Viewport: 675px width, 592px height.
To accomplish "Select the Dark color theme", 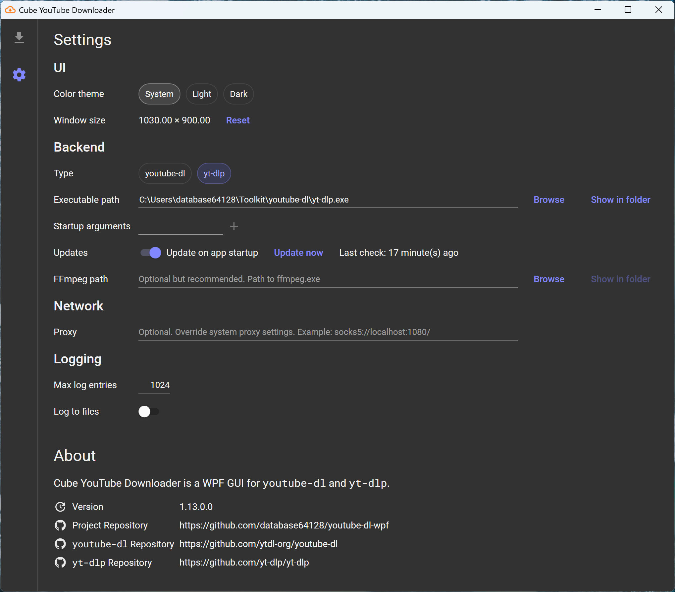I will pos(238,94).
